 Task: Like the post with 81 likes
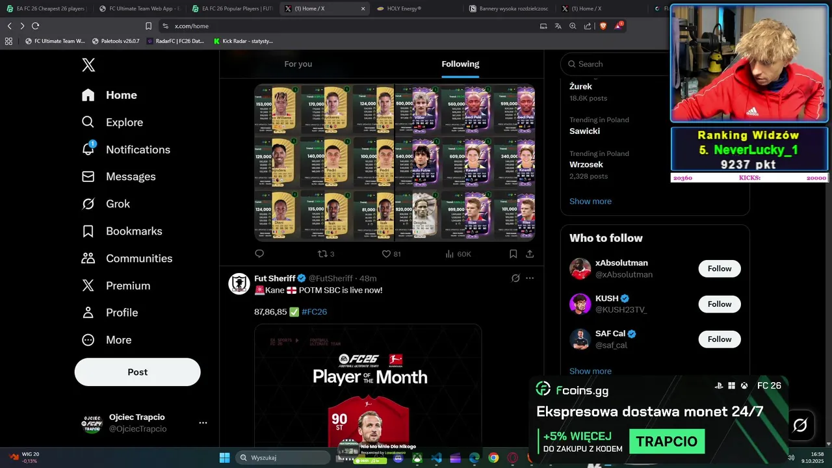point(391,253)
